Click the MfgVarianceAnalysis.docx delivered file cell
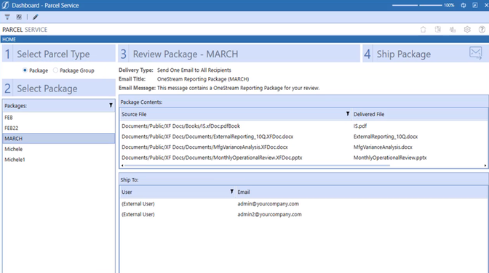Viewport: 489px width, 273px height. point(383,147)
